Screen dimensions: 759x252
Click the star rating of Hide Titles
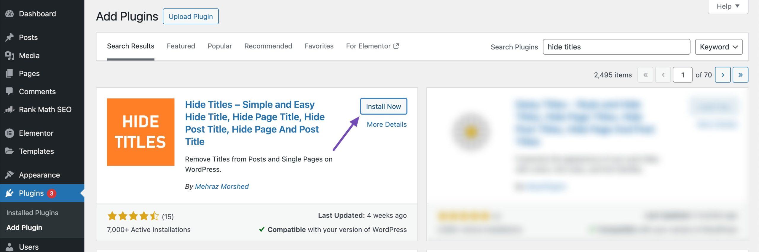(133, 216)
